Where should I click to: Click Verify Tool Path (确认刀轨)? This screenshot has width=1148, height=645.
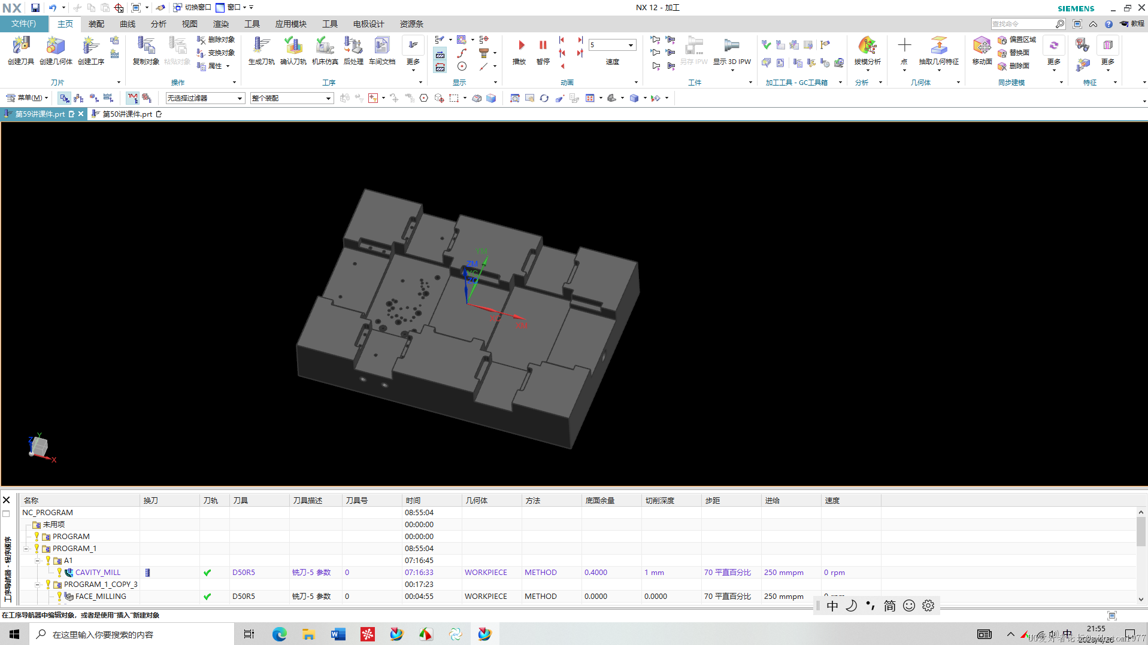[293, 50]
